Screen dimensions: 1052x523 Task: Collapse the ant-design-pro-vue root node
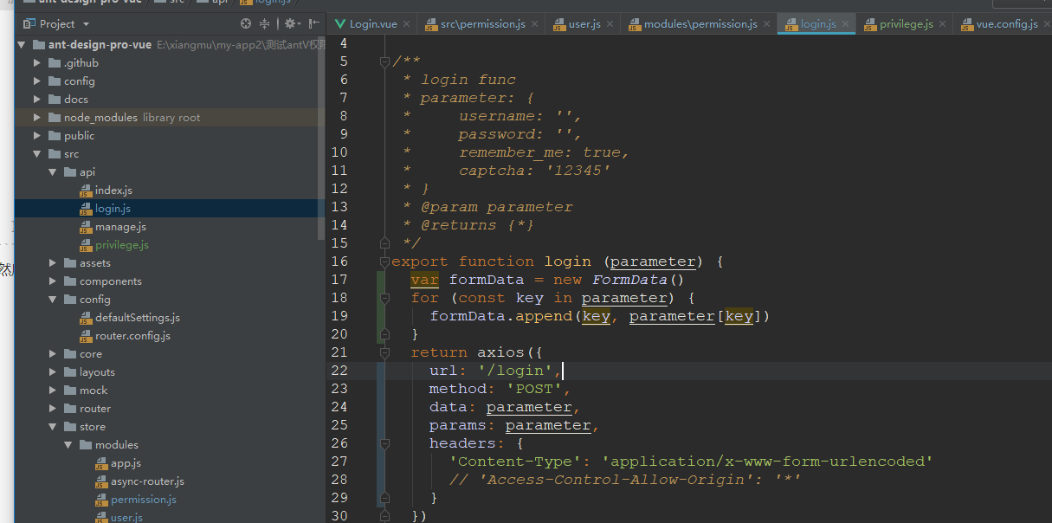click(x=21, y=45)
